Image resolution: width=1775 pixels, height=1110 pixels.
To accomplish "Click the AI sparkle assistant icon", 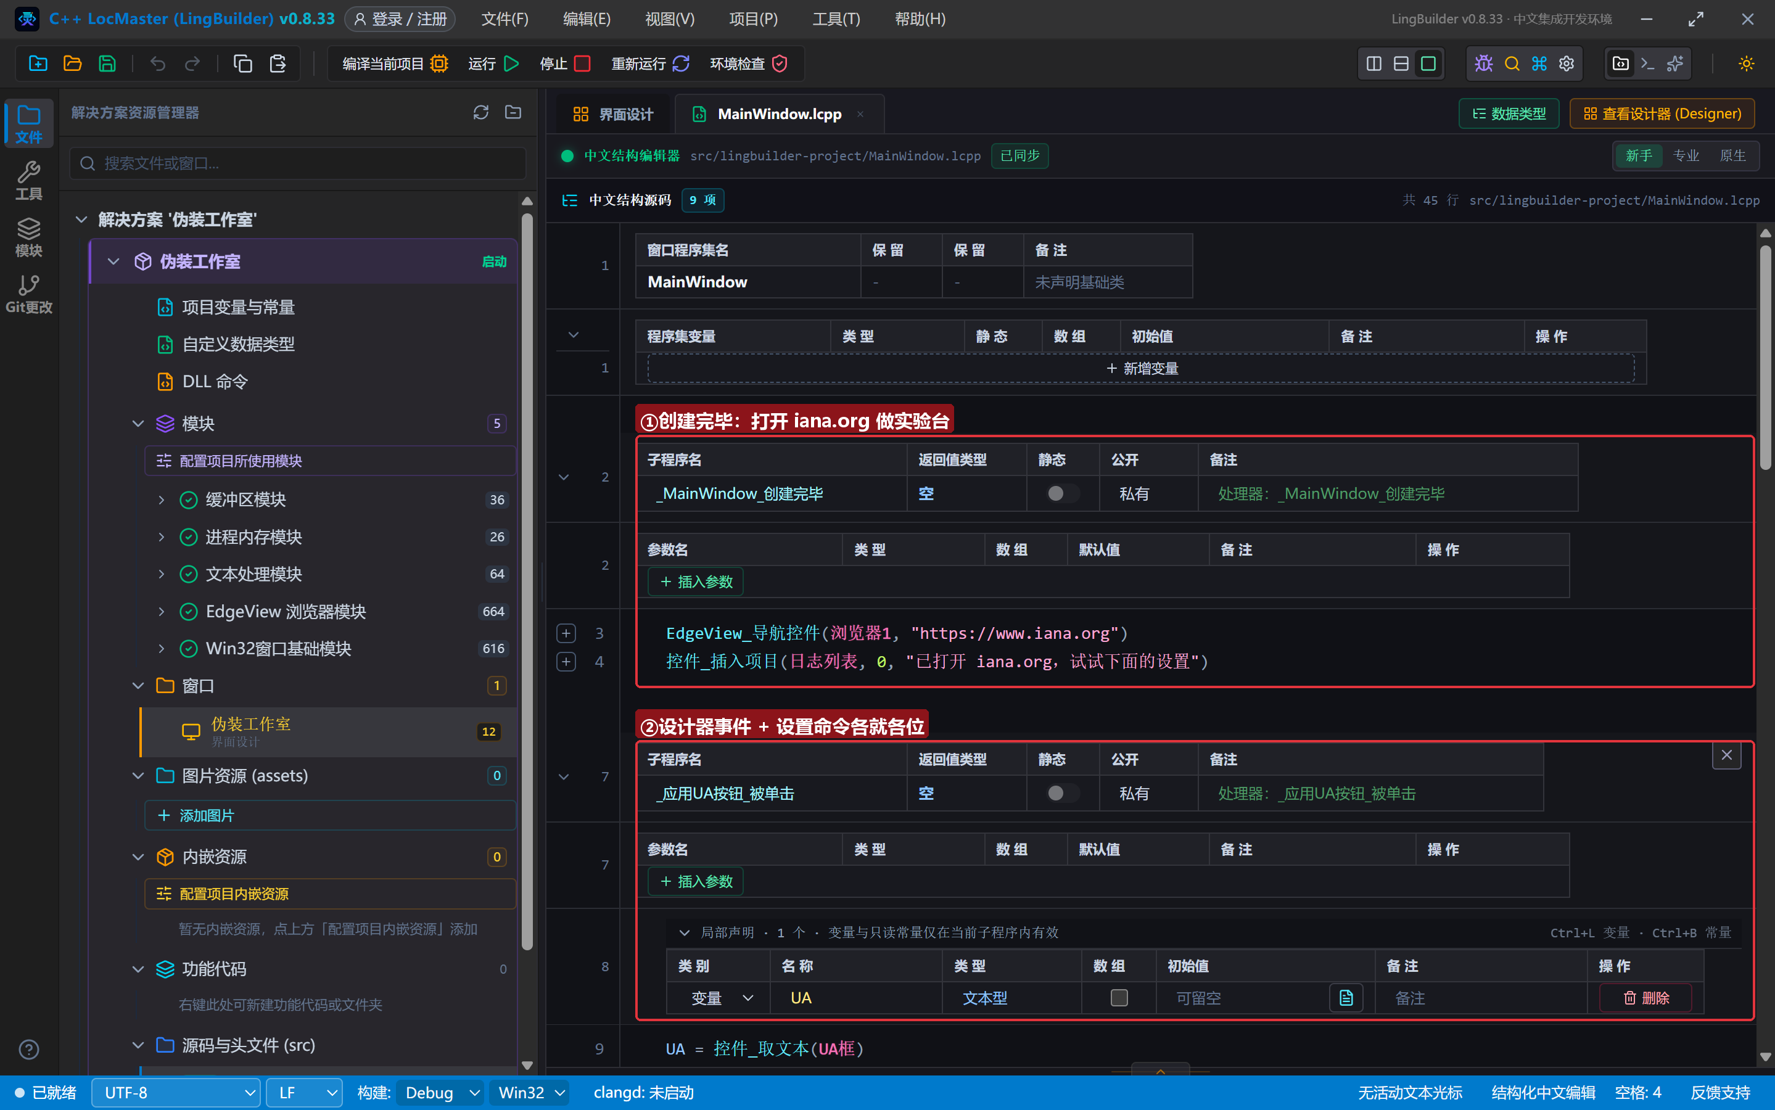I will click(x=1675, y=63).
